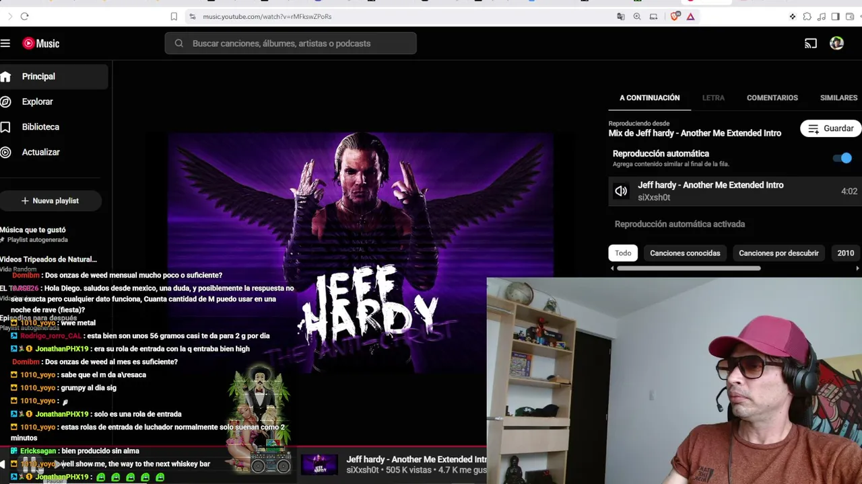
Task: Click the Mix de Jeff hardy heading
Action: (x=695, y=133)
